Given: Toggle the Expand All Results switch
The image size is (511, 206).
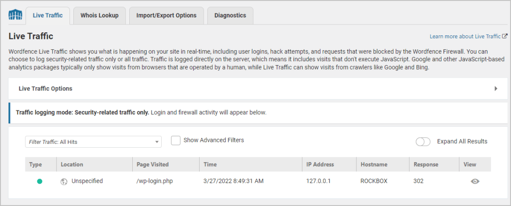Looking at the screenshot, I should click(x=423, y=142).
